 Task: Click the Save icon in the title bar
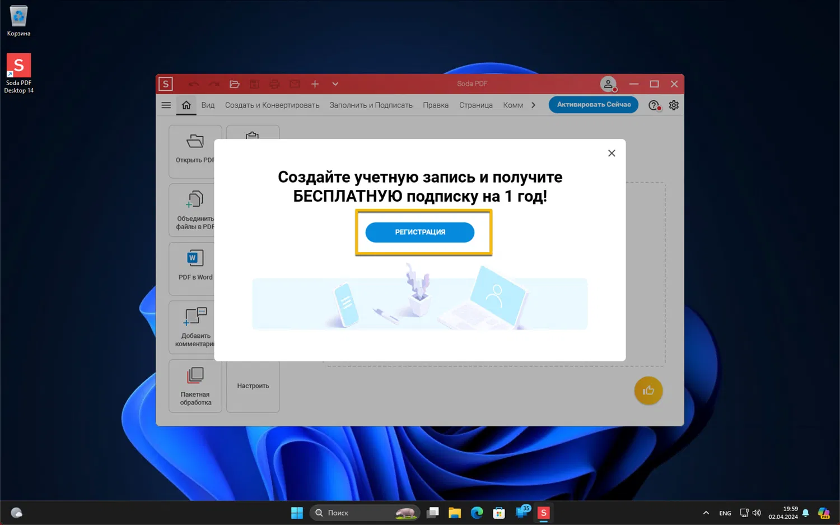254,83
